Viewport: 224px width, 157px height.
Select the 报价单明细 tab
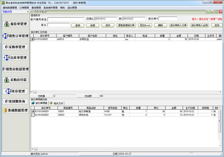point(40,103)
